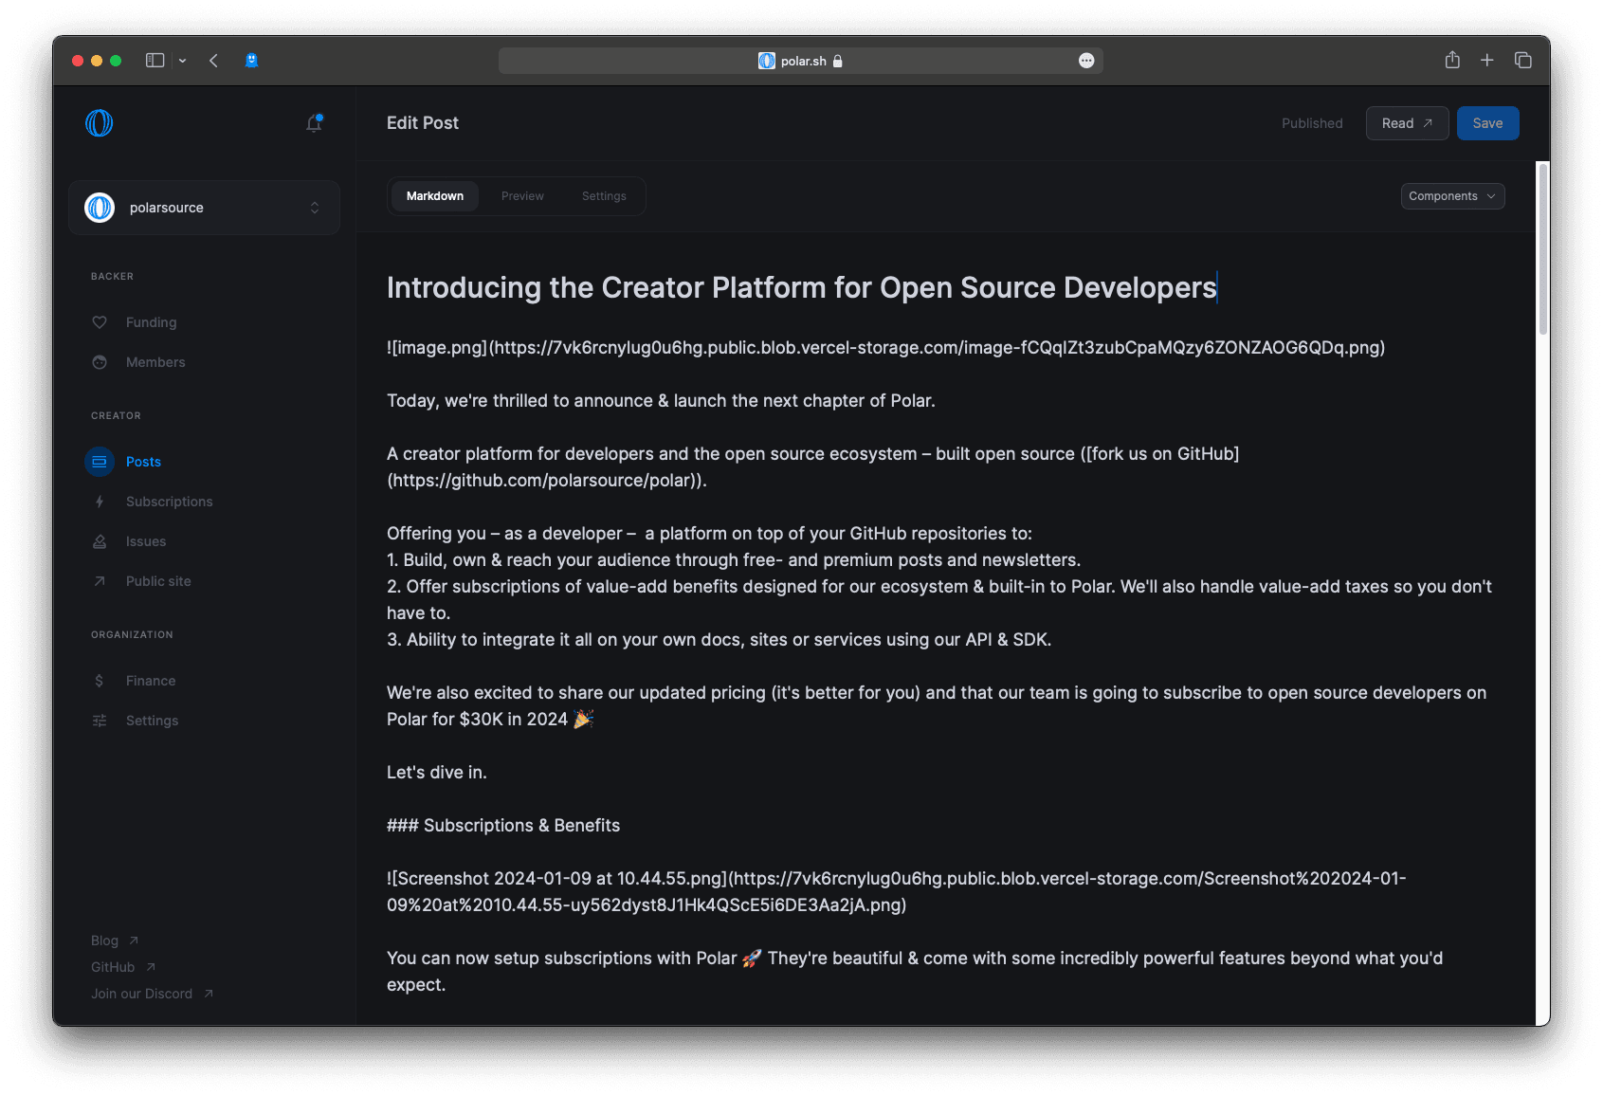Click the browser share icon
The image size is (1603, 1096).
tap(1452, 60)
